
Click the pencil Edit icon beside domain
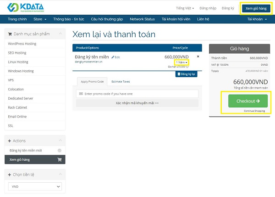point(113,57)
